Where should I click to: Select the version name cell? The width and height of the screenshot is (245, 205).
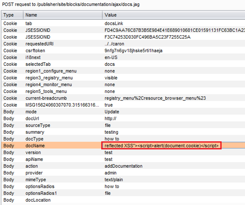(33, 152)
